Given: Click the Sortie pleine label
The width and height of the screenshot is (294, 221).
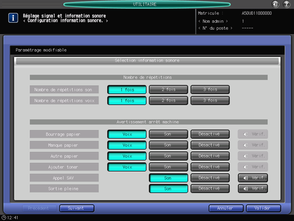Looking at the screenshot, I should click(x=64, y=189).
